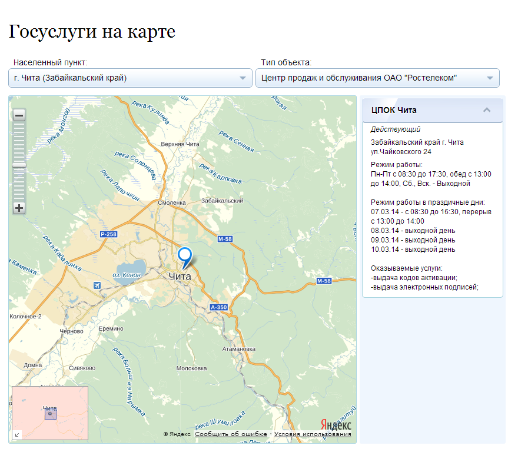
Task: Click the Действующий status text
Action: coord(396,129)
